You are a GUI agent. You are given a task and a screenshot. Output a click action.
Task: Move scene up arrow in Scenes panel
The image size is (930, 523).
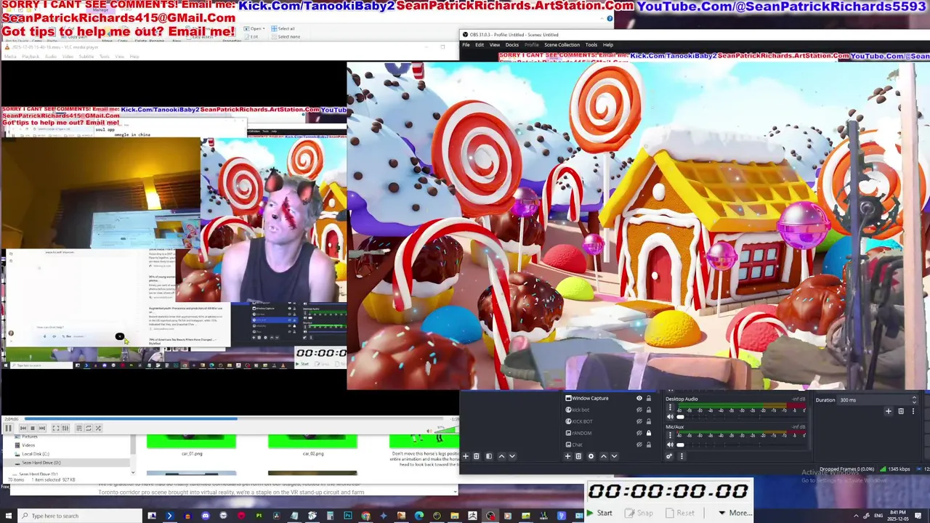click(x=501, y=456)
